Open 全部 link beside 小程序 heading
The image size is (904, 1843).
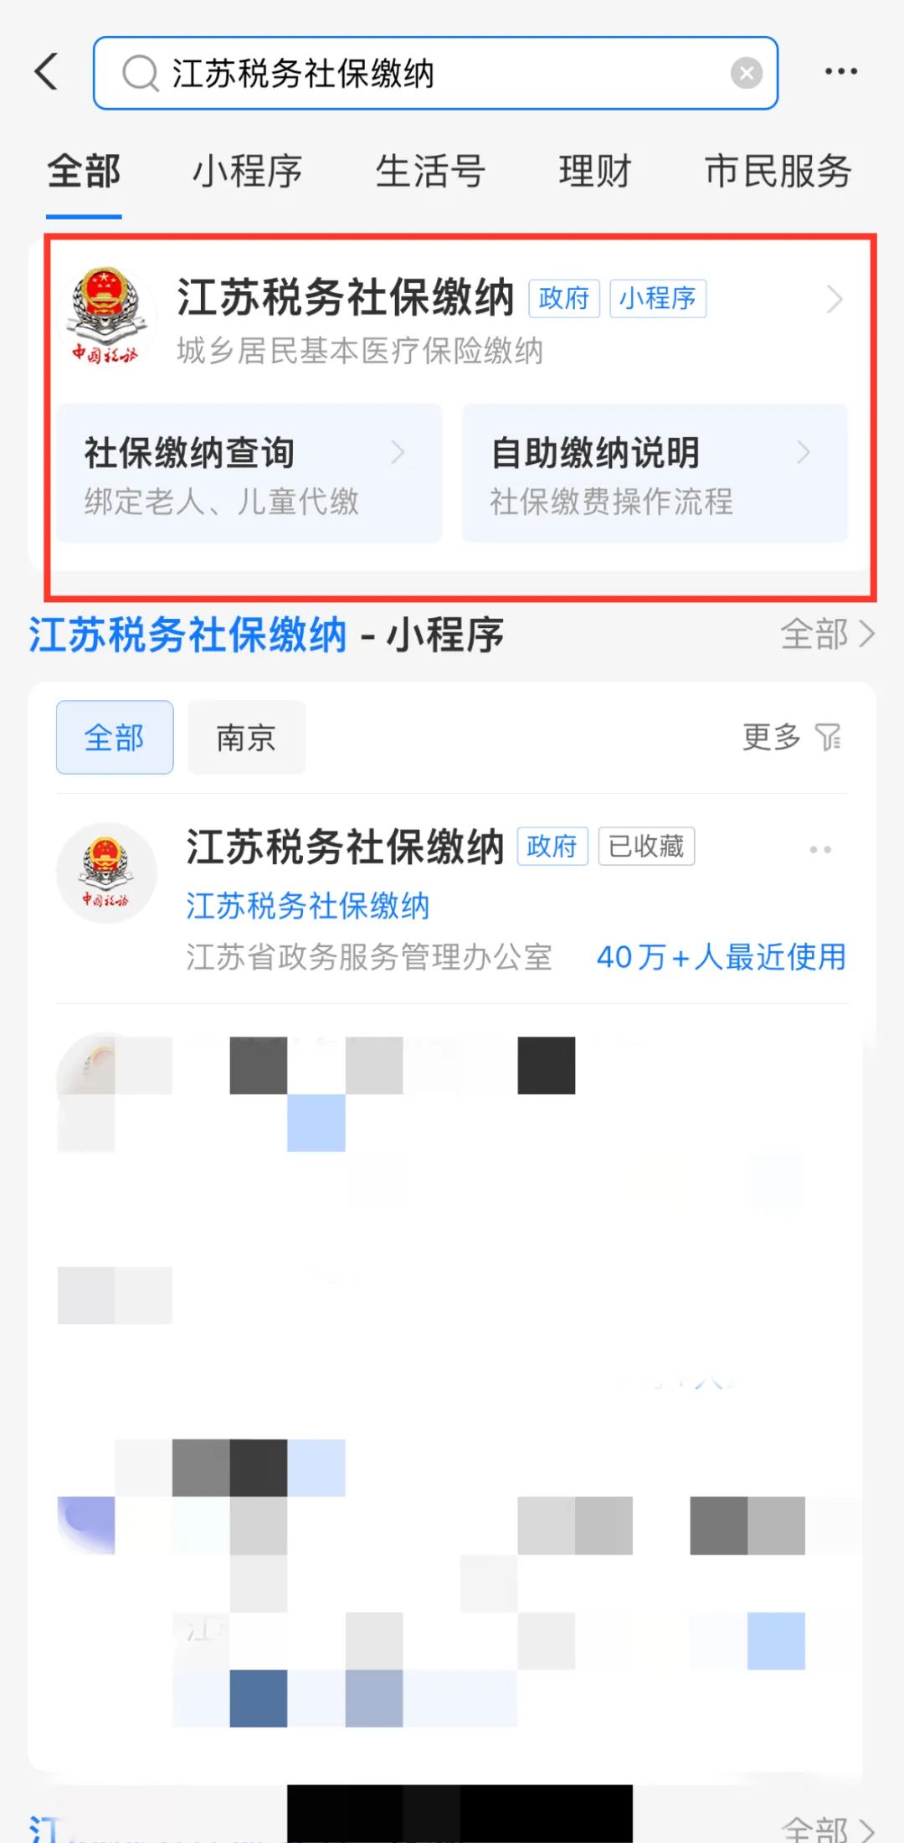click(x=827, y=635)
